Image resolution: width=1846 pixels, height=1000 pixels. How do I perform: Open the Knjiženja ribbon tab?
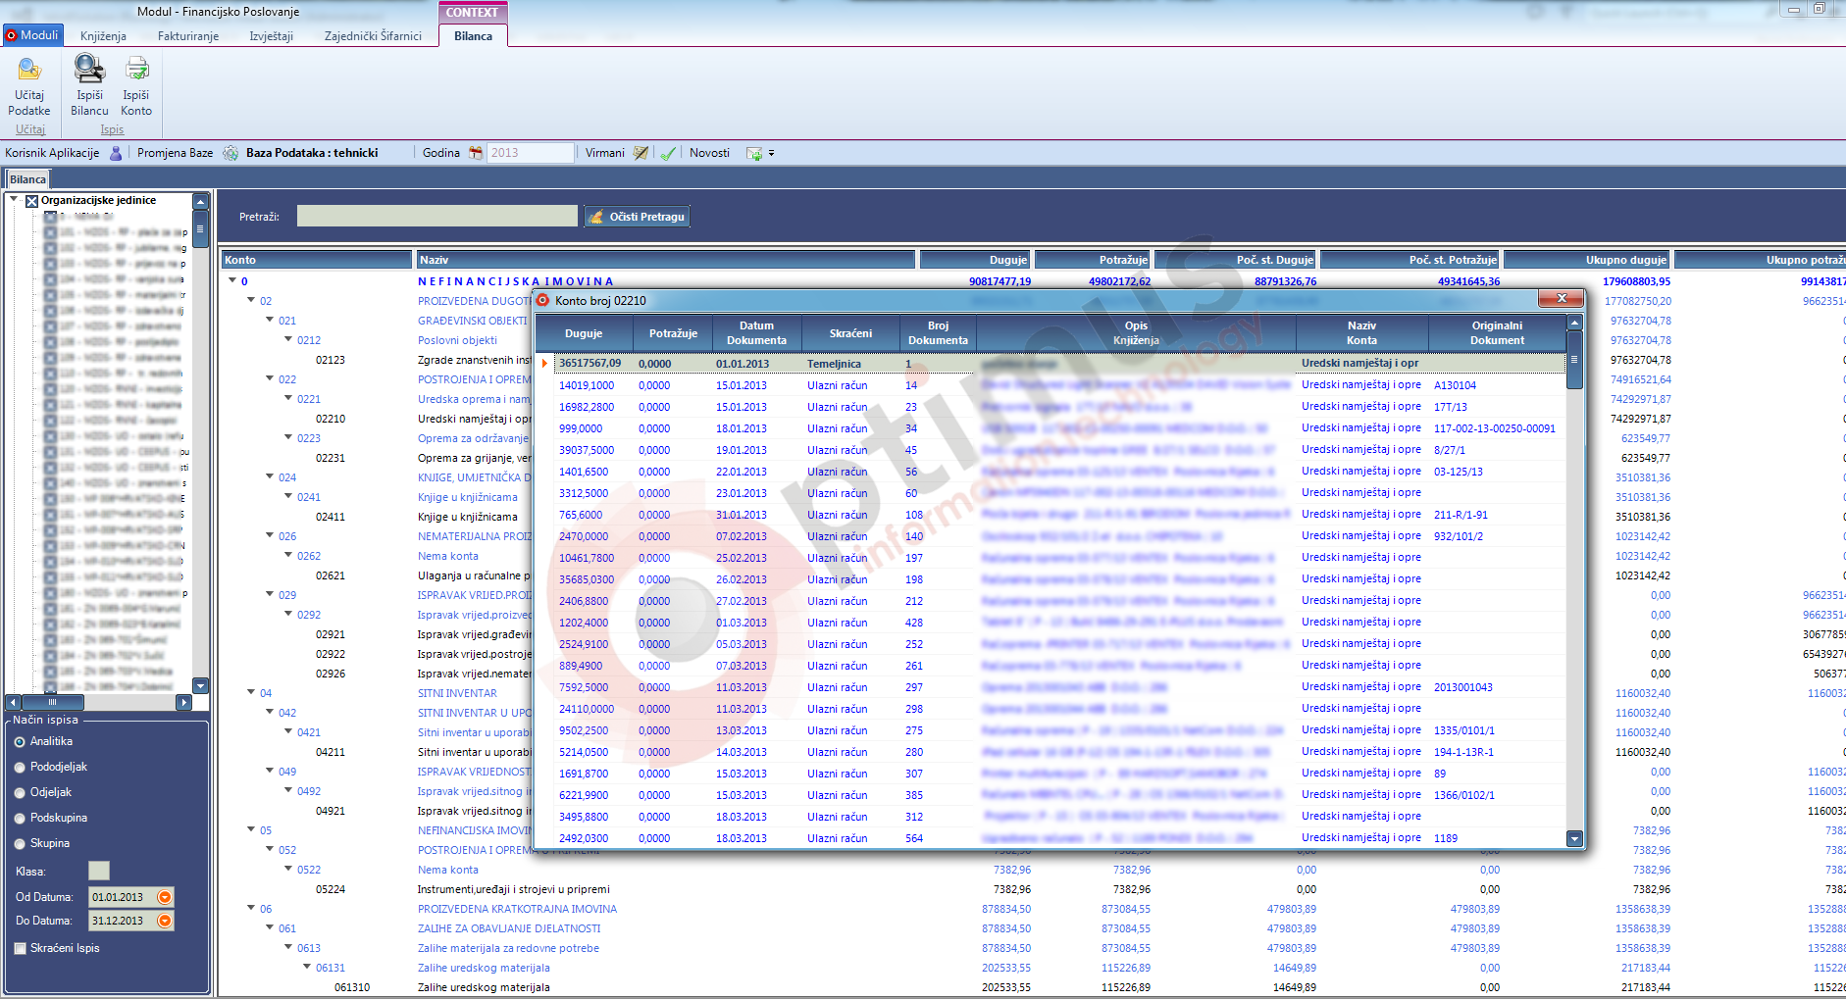(103, 36)
